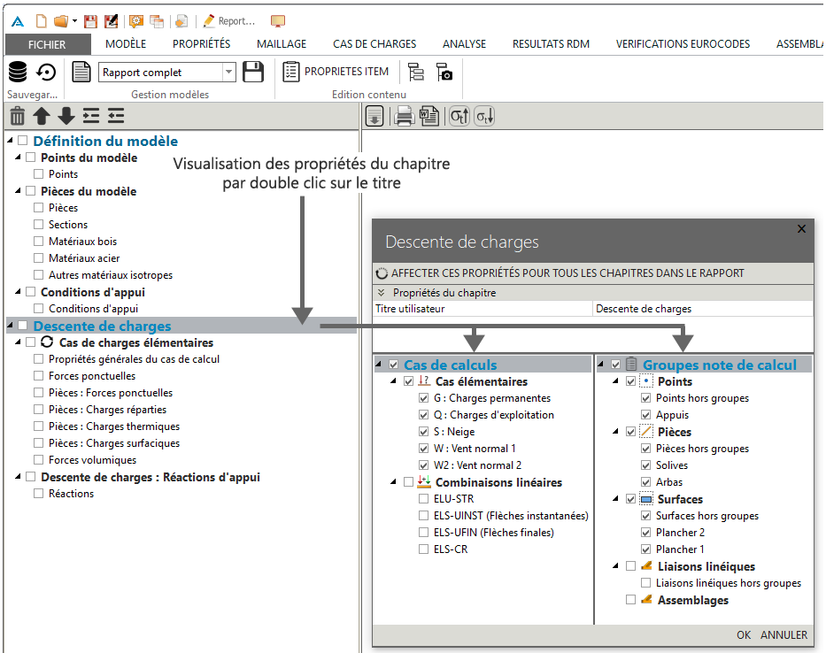826x653 pixels.
Task: Open a file with the folder icon
Action: click(61, 21)
